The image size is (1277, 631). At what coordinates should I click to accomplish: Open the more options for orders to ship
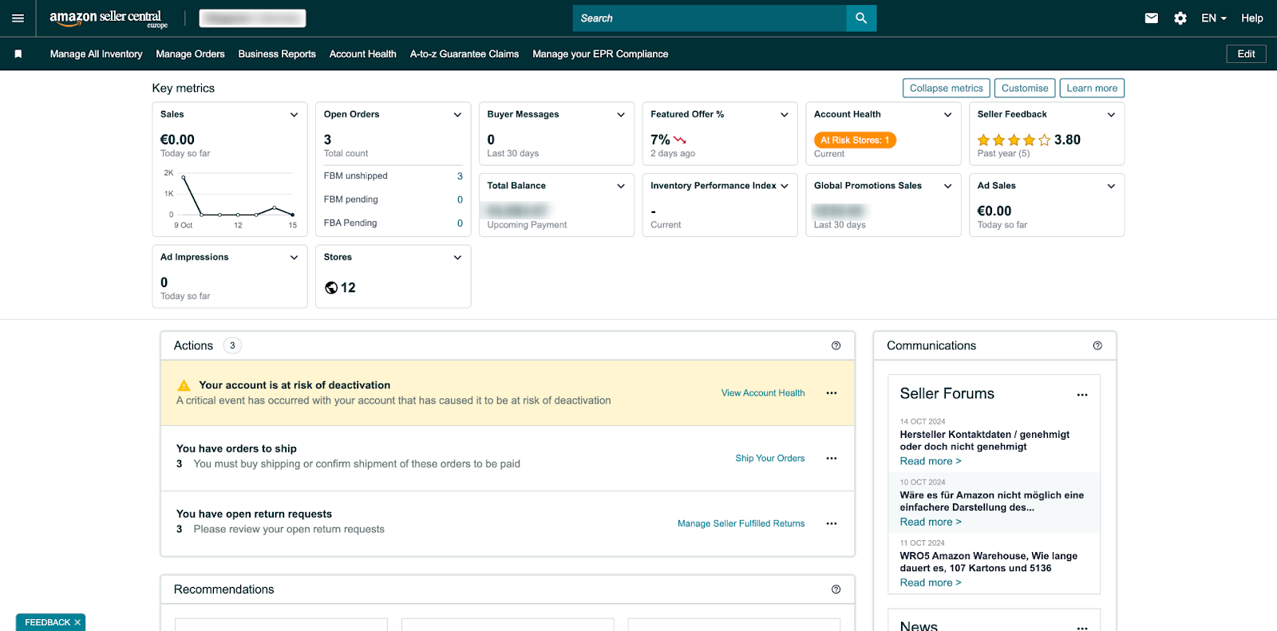[832, 459]
